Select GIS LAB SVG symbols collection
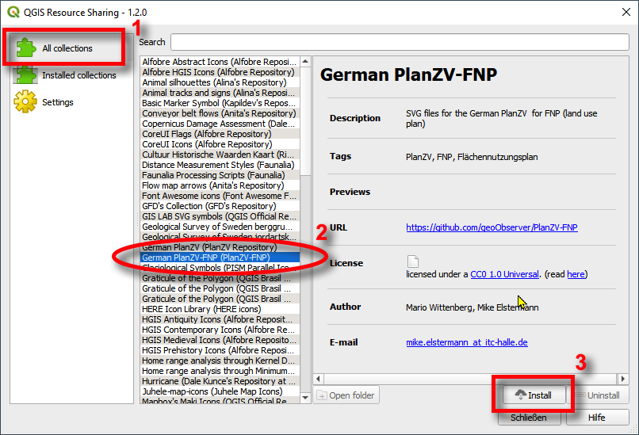 pos(220,216)
